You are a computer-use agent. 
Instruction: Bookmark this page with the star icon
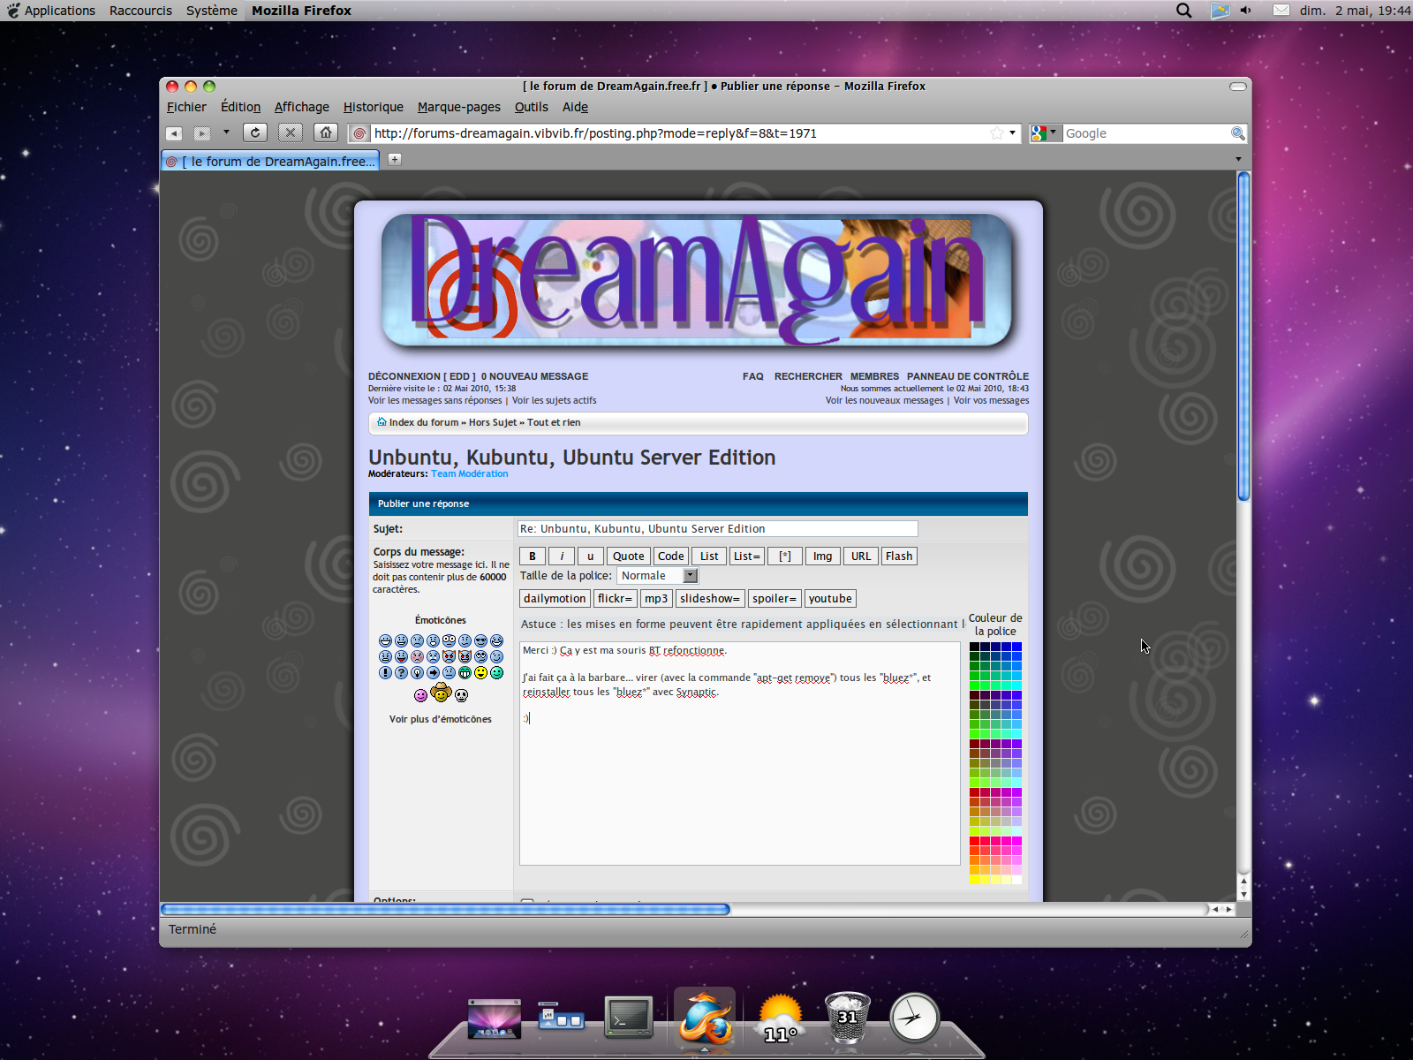pyautogui.click(x=997, y=133)
